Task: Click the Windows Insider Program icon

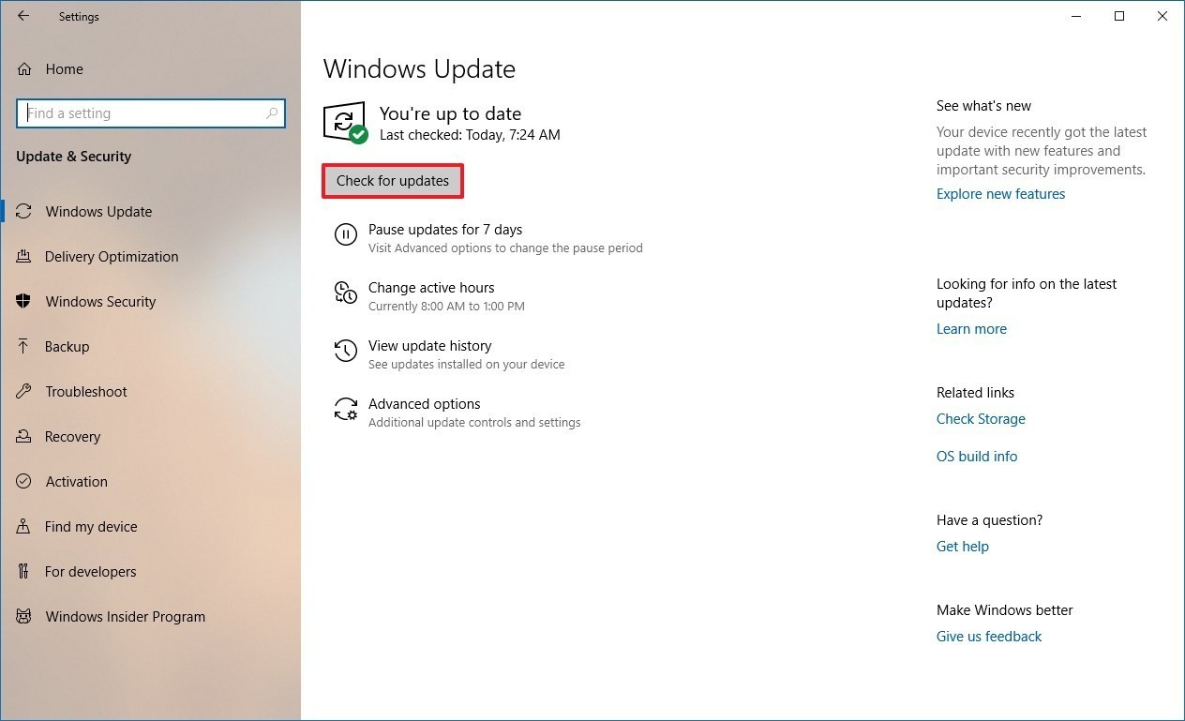Action: pyautogui.click(x=24, y=617)
